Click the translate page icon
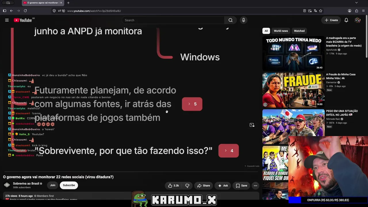This screenshot has height=207, width=368. click(315, 11)
